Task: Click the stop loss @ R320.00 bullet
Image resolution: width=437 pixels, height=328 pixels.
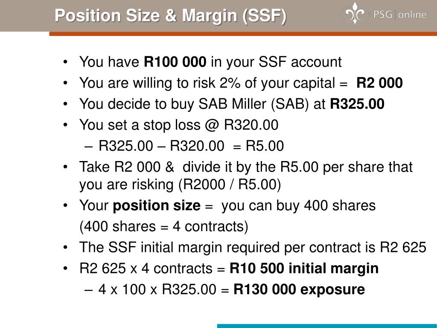Action: (x=179, y=125)
